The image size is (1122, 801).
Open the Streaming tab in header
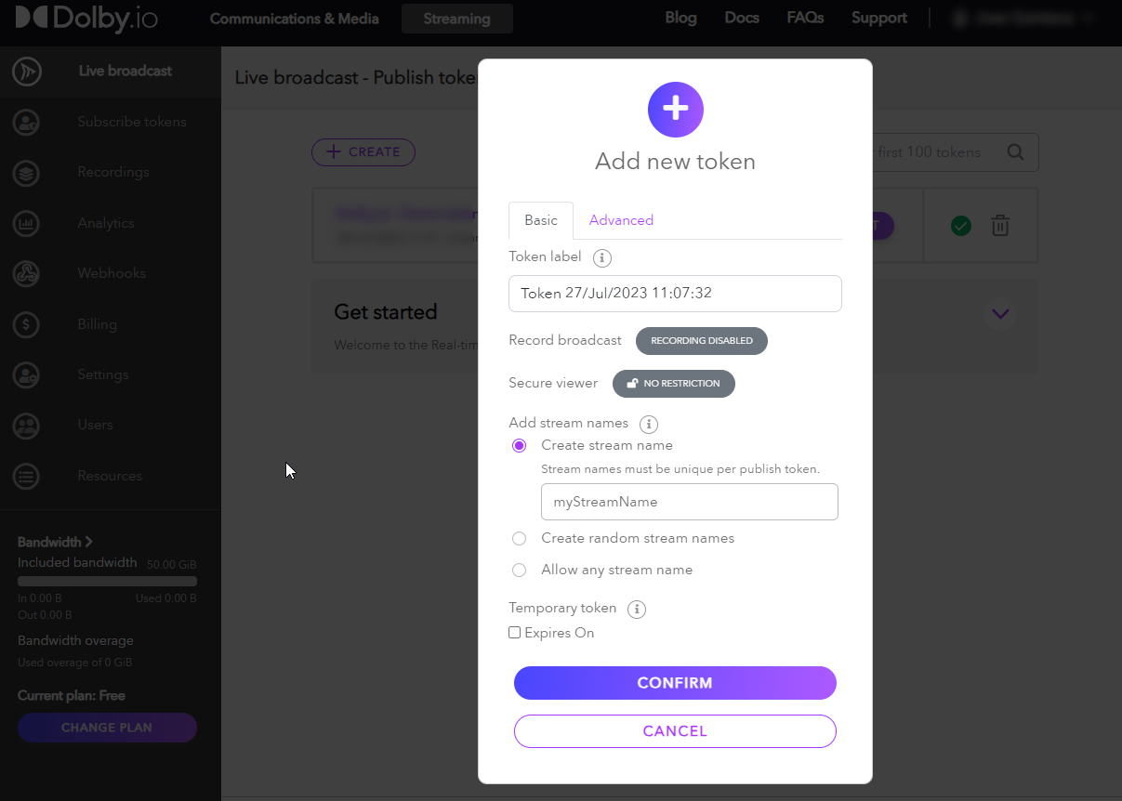click(456, 19)
